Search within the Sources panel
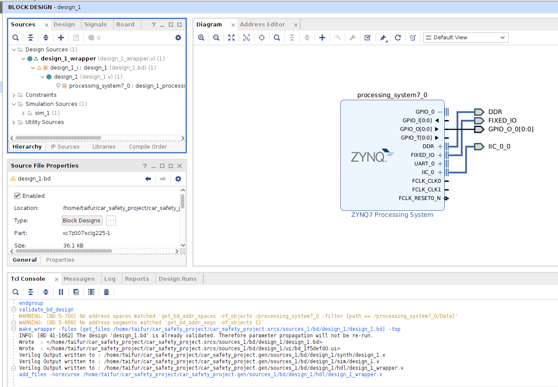The width and height of the screenshot is (558, 387). point(16,38)
